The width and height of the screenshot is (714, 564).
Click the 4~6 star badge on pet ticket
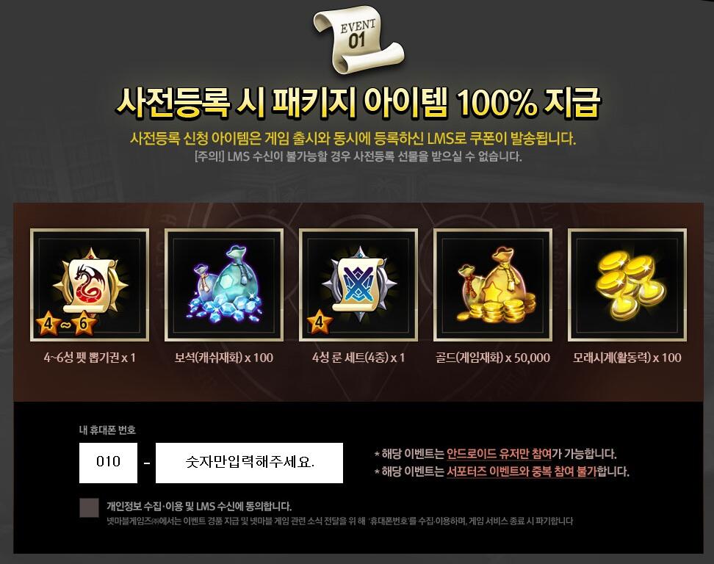tap(67, 324)
